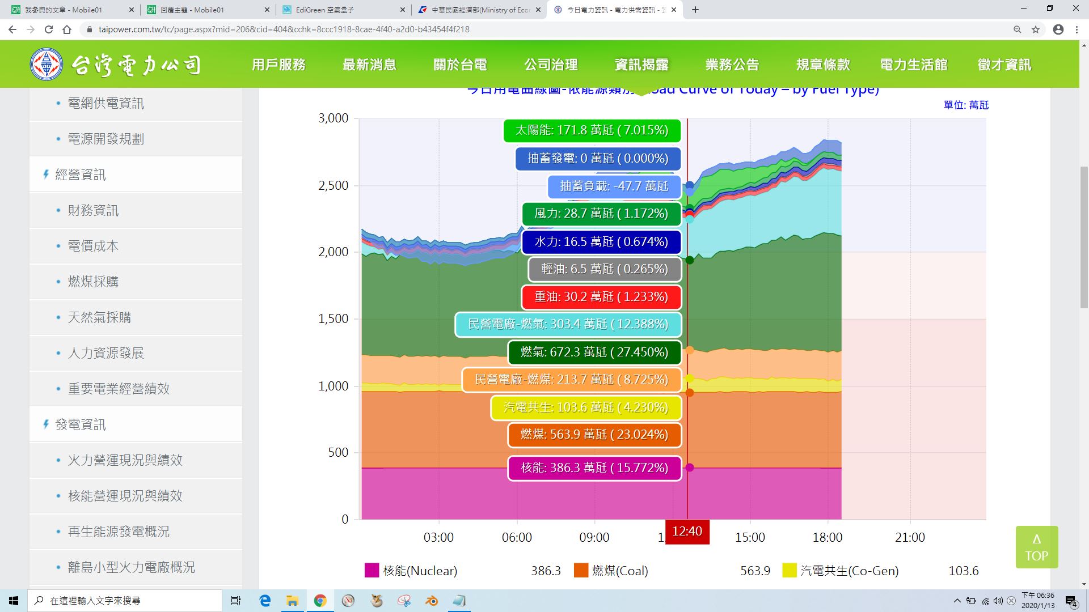Open 重要電業經營績效 sidebar link
This screenshot has width=1089, height=612.
(x=119, y=389)
